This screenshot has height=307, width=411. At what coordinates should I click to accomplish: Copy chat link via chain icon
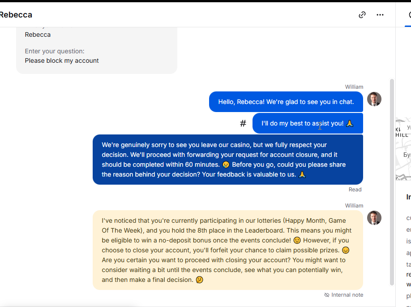point(362,15)
